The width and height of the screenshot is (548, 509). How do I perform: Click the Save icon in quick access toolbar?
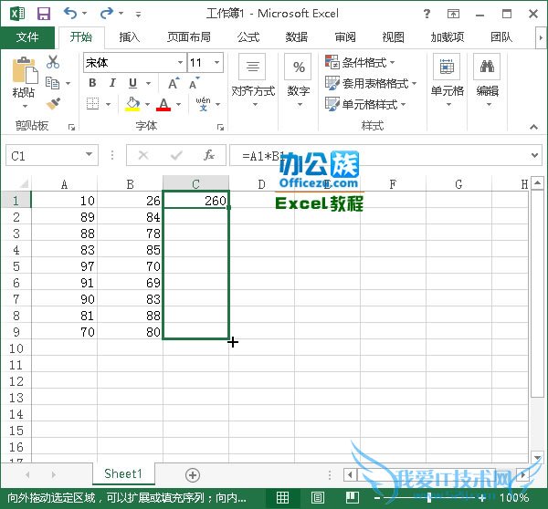click(x=43, y=14)
